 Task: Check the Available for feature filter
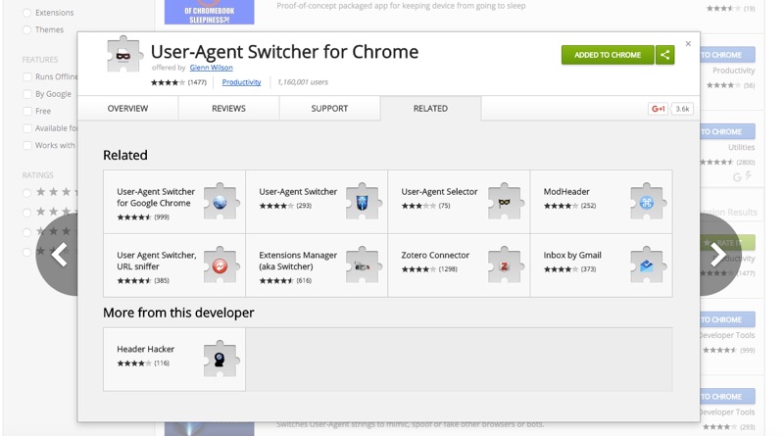(x=27, y=128)
